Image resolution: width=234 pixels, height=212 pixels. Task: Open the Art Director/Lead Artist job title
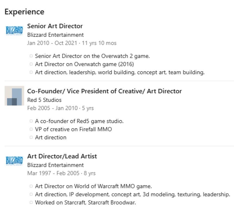coord(62,156)
